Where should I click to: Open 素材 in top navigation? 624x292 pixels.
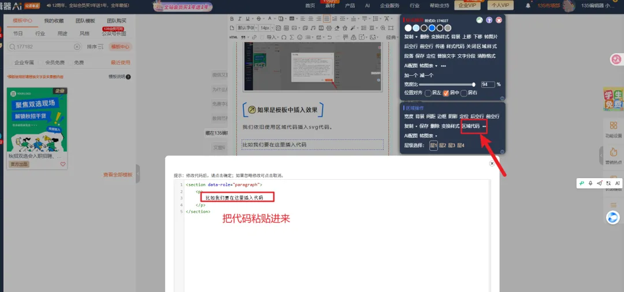(329, 6)
